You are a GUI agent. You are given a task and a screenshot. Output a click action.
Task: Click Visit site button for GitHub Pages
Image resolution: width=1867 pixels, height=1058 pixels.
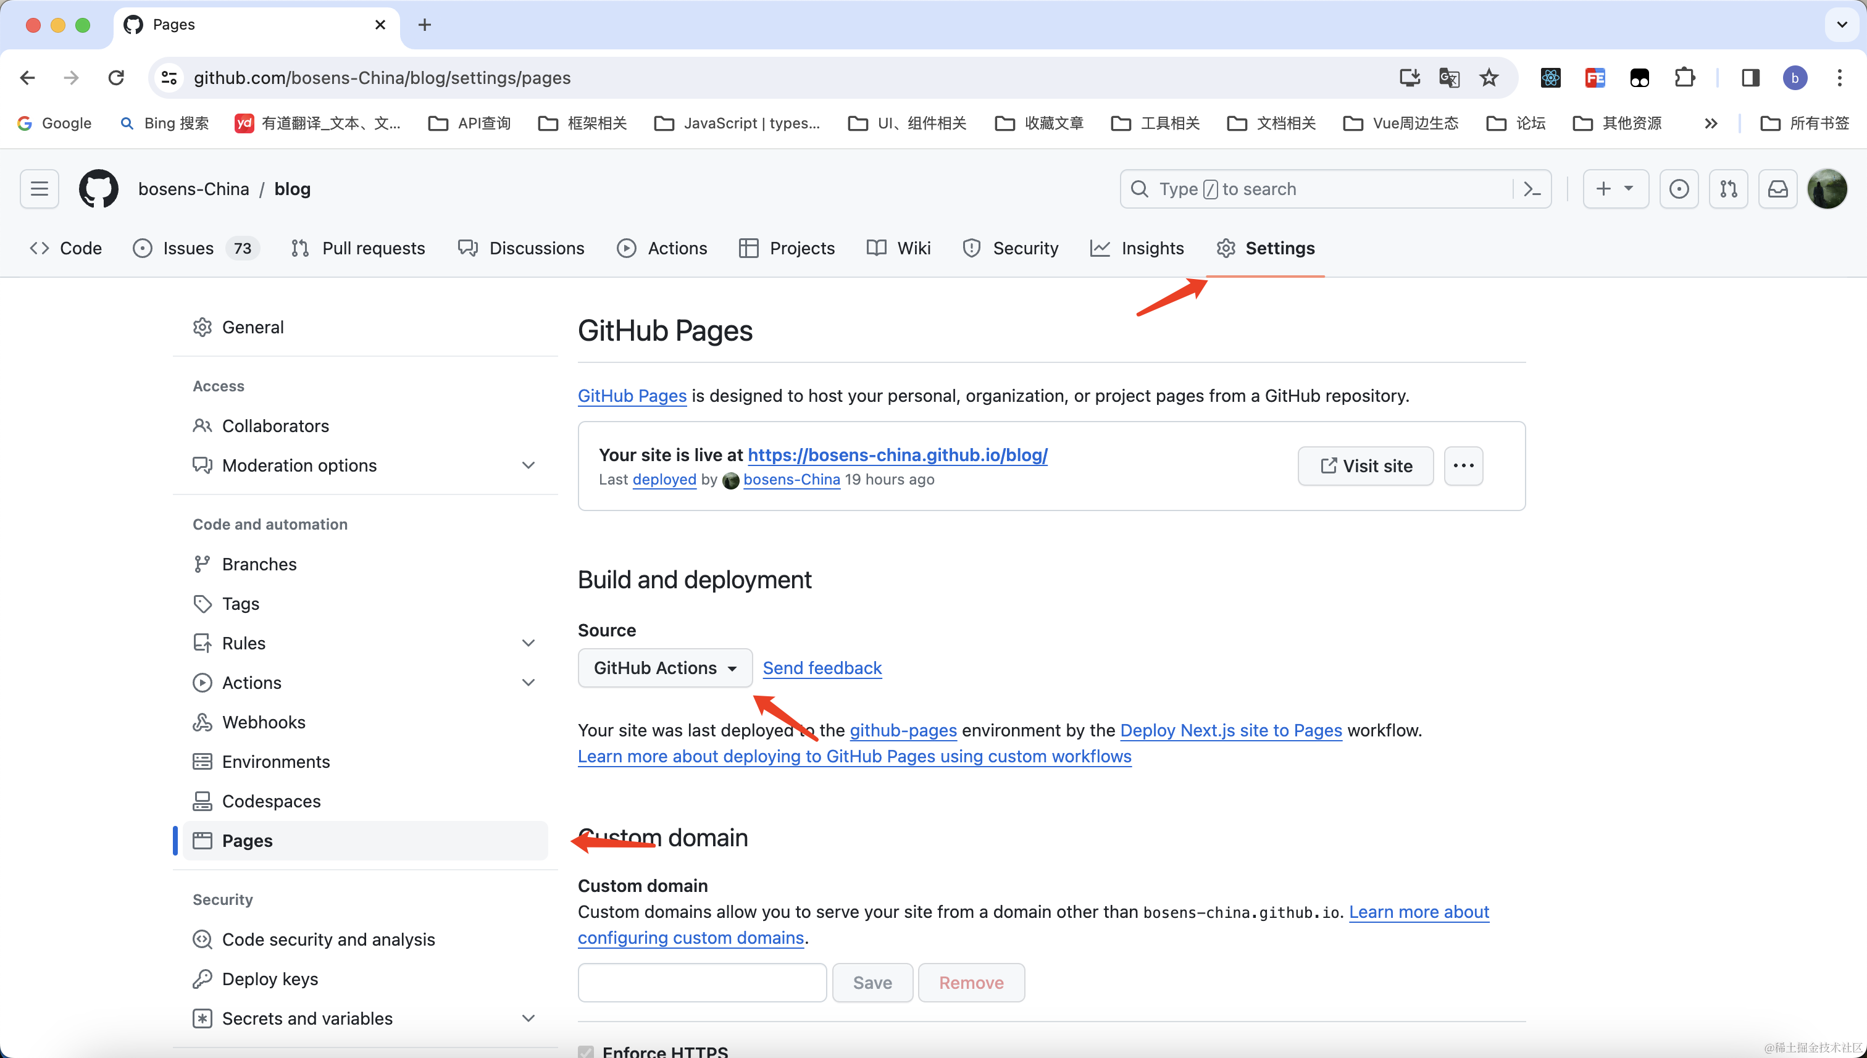1364,464
